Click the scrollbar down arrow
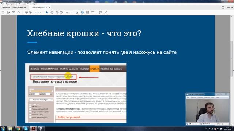Screen dimensions: 234x131 pos(231,125)
